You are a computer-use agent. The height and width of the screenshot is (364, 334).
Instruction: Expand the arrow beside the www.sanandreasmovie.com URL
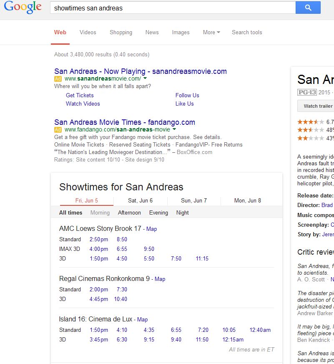[x=145, y=78]
